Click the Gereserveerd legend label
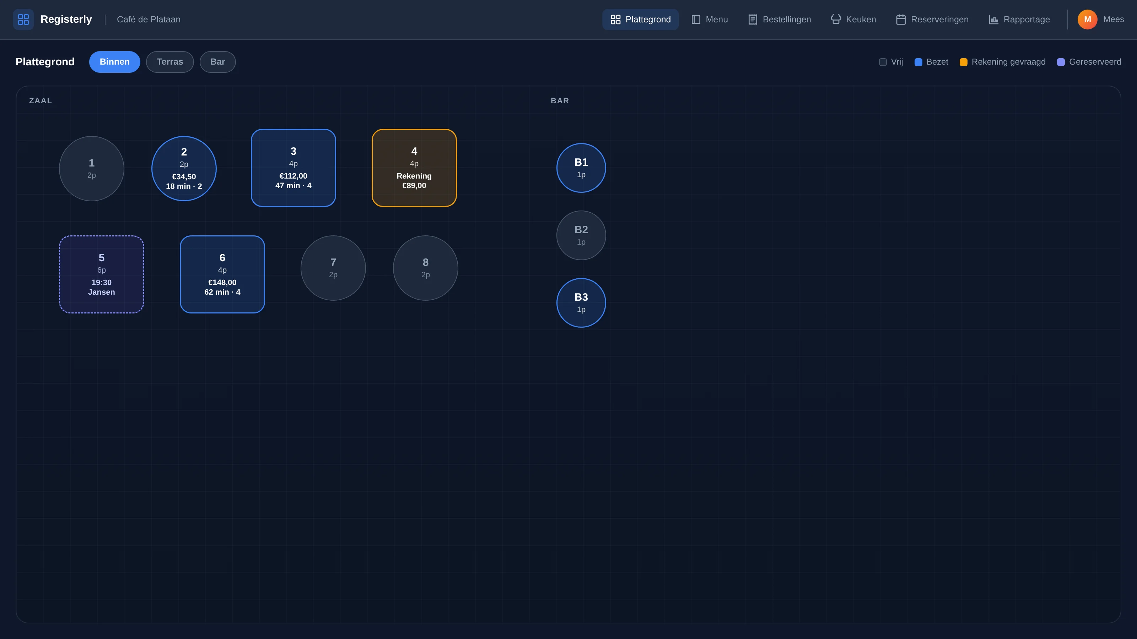The height and width of the screenshot is (639, 1137). tap(1095, 62)
